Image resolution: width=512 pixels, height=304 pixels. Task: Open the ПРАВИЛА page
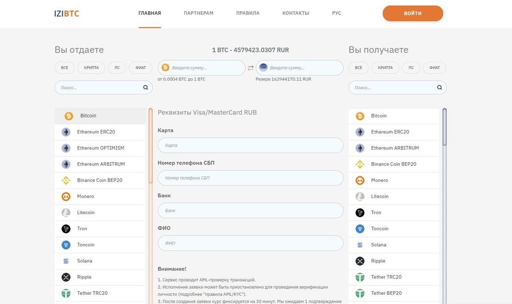248,13
